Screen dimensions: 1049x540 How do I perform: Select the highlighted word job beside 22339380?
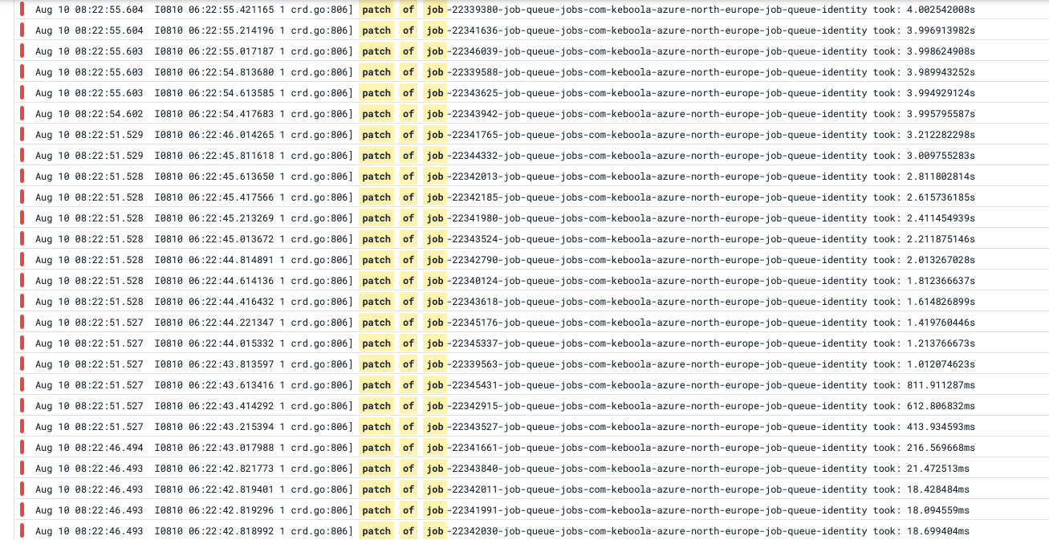click(x=434, y=10)
